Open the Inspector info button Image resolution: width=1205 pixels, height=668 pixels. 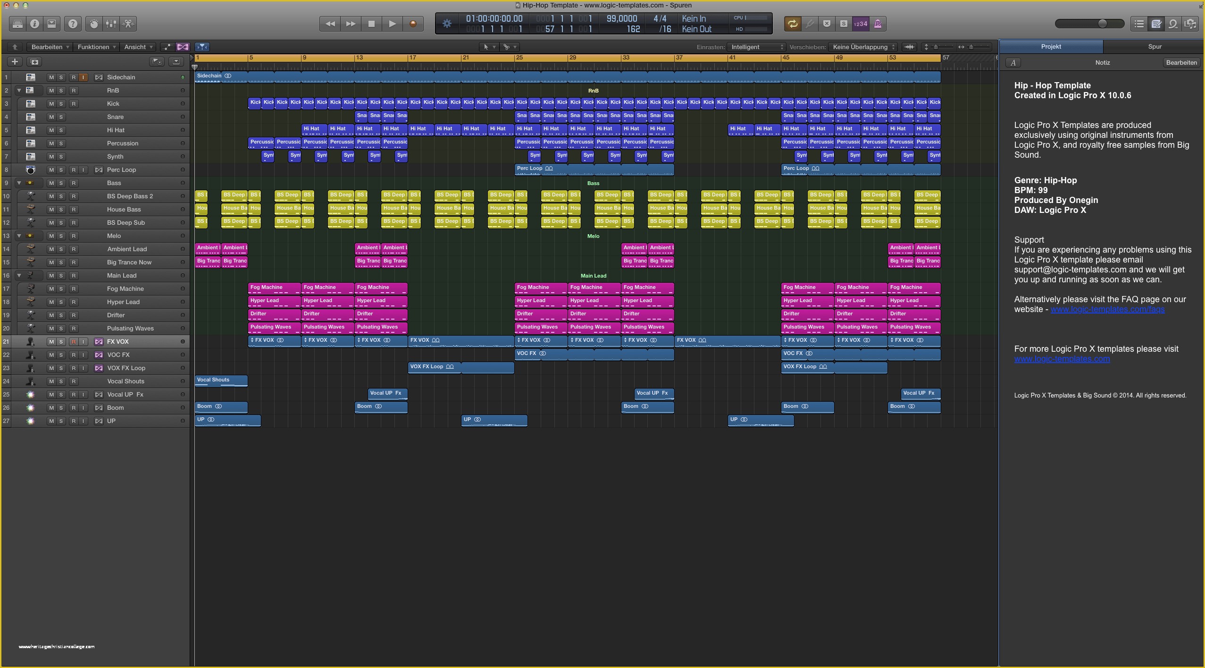coord(34,24)
